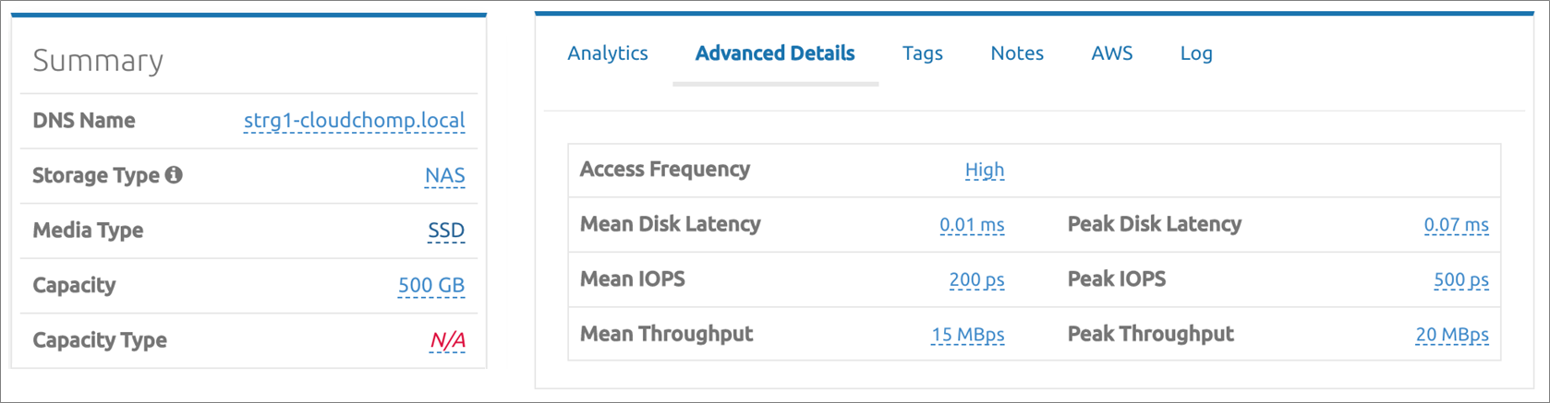Click the strg1-cloudchomp.local DNS name link
Image resolution: width=1550 pixels, height=403 pixels.
354,121
